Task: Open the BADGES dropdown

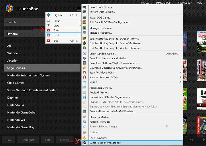Action: coord(147,3)
